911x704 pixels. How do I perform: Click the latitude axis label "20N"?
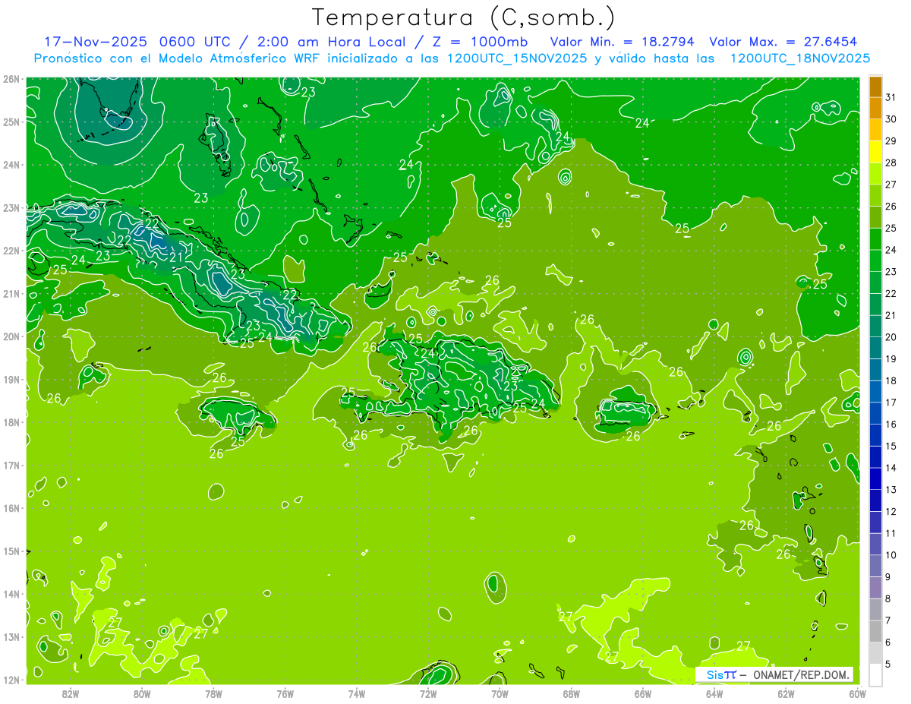point(11,336)
